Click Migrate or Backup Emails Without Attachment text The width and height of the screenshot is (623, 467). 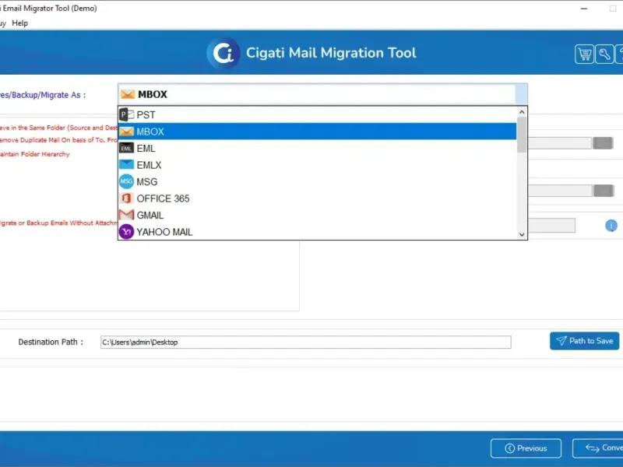(x=58, y=223)
